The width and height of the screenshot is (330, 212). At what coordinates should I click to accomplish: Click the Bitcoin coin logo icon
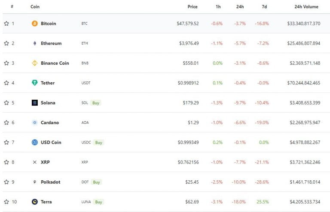(35, 24)
